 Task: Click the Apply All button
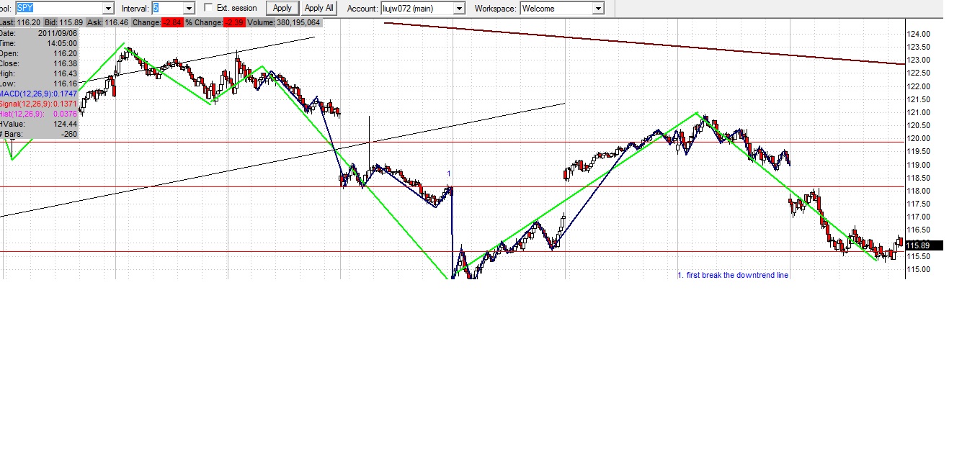tap(318, 8)
